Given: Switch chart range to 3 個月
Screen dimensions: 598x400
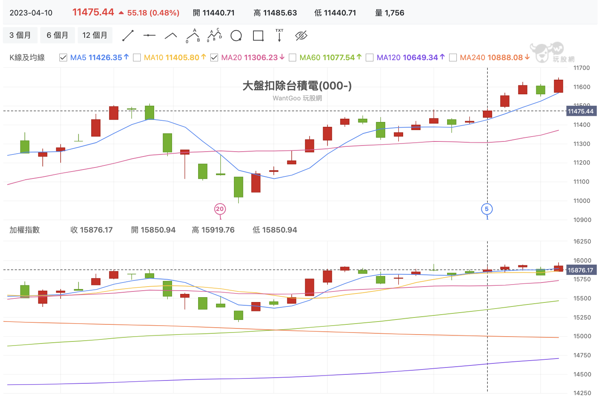Looking at the screenshot, I should (20, 35).
